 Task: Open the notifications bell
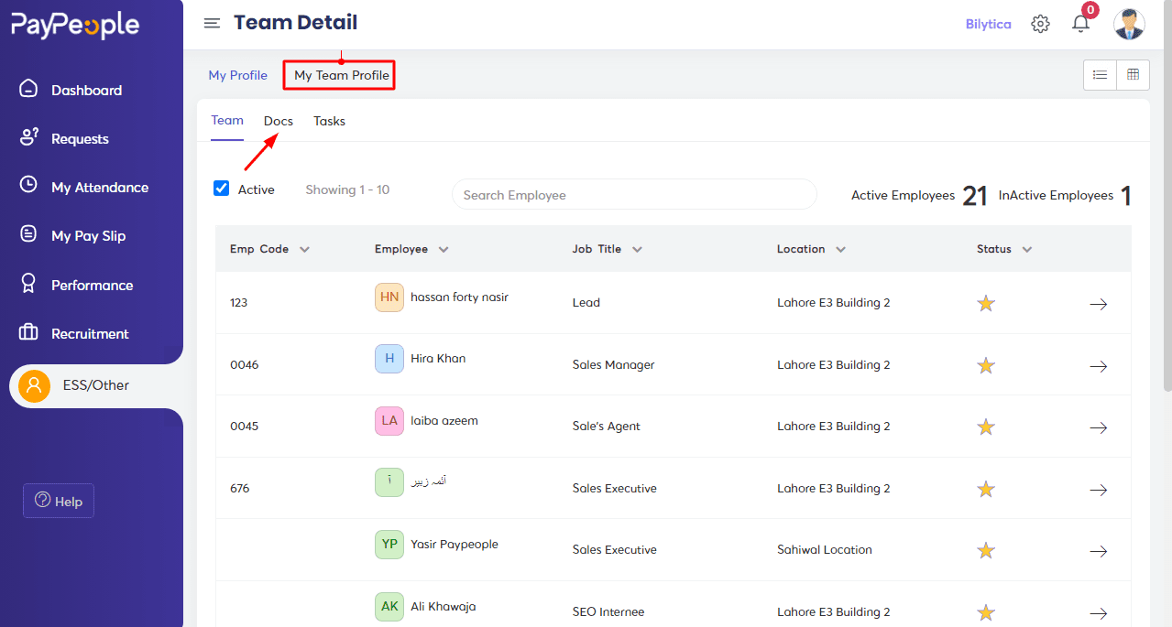pyautogui.click(x=1081, y=23)
